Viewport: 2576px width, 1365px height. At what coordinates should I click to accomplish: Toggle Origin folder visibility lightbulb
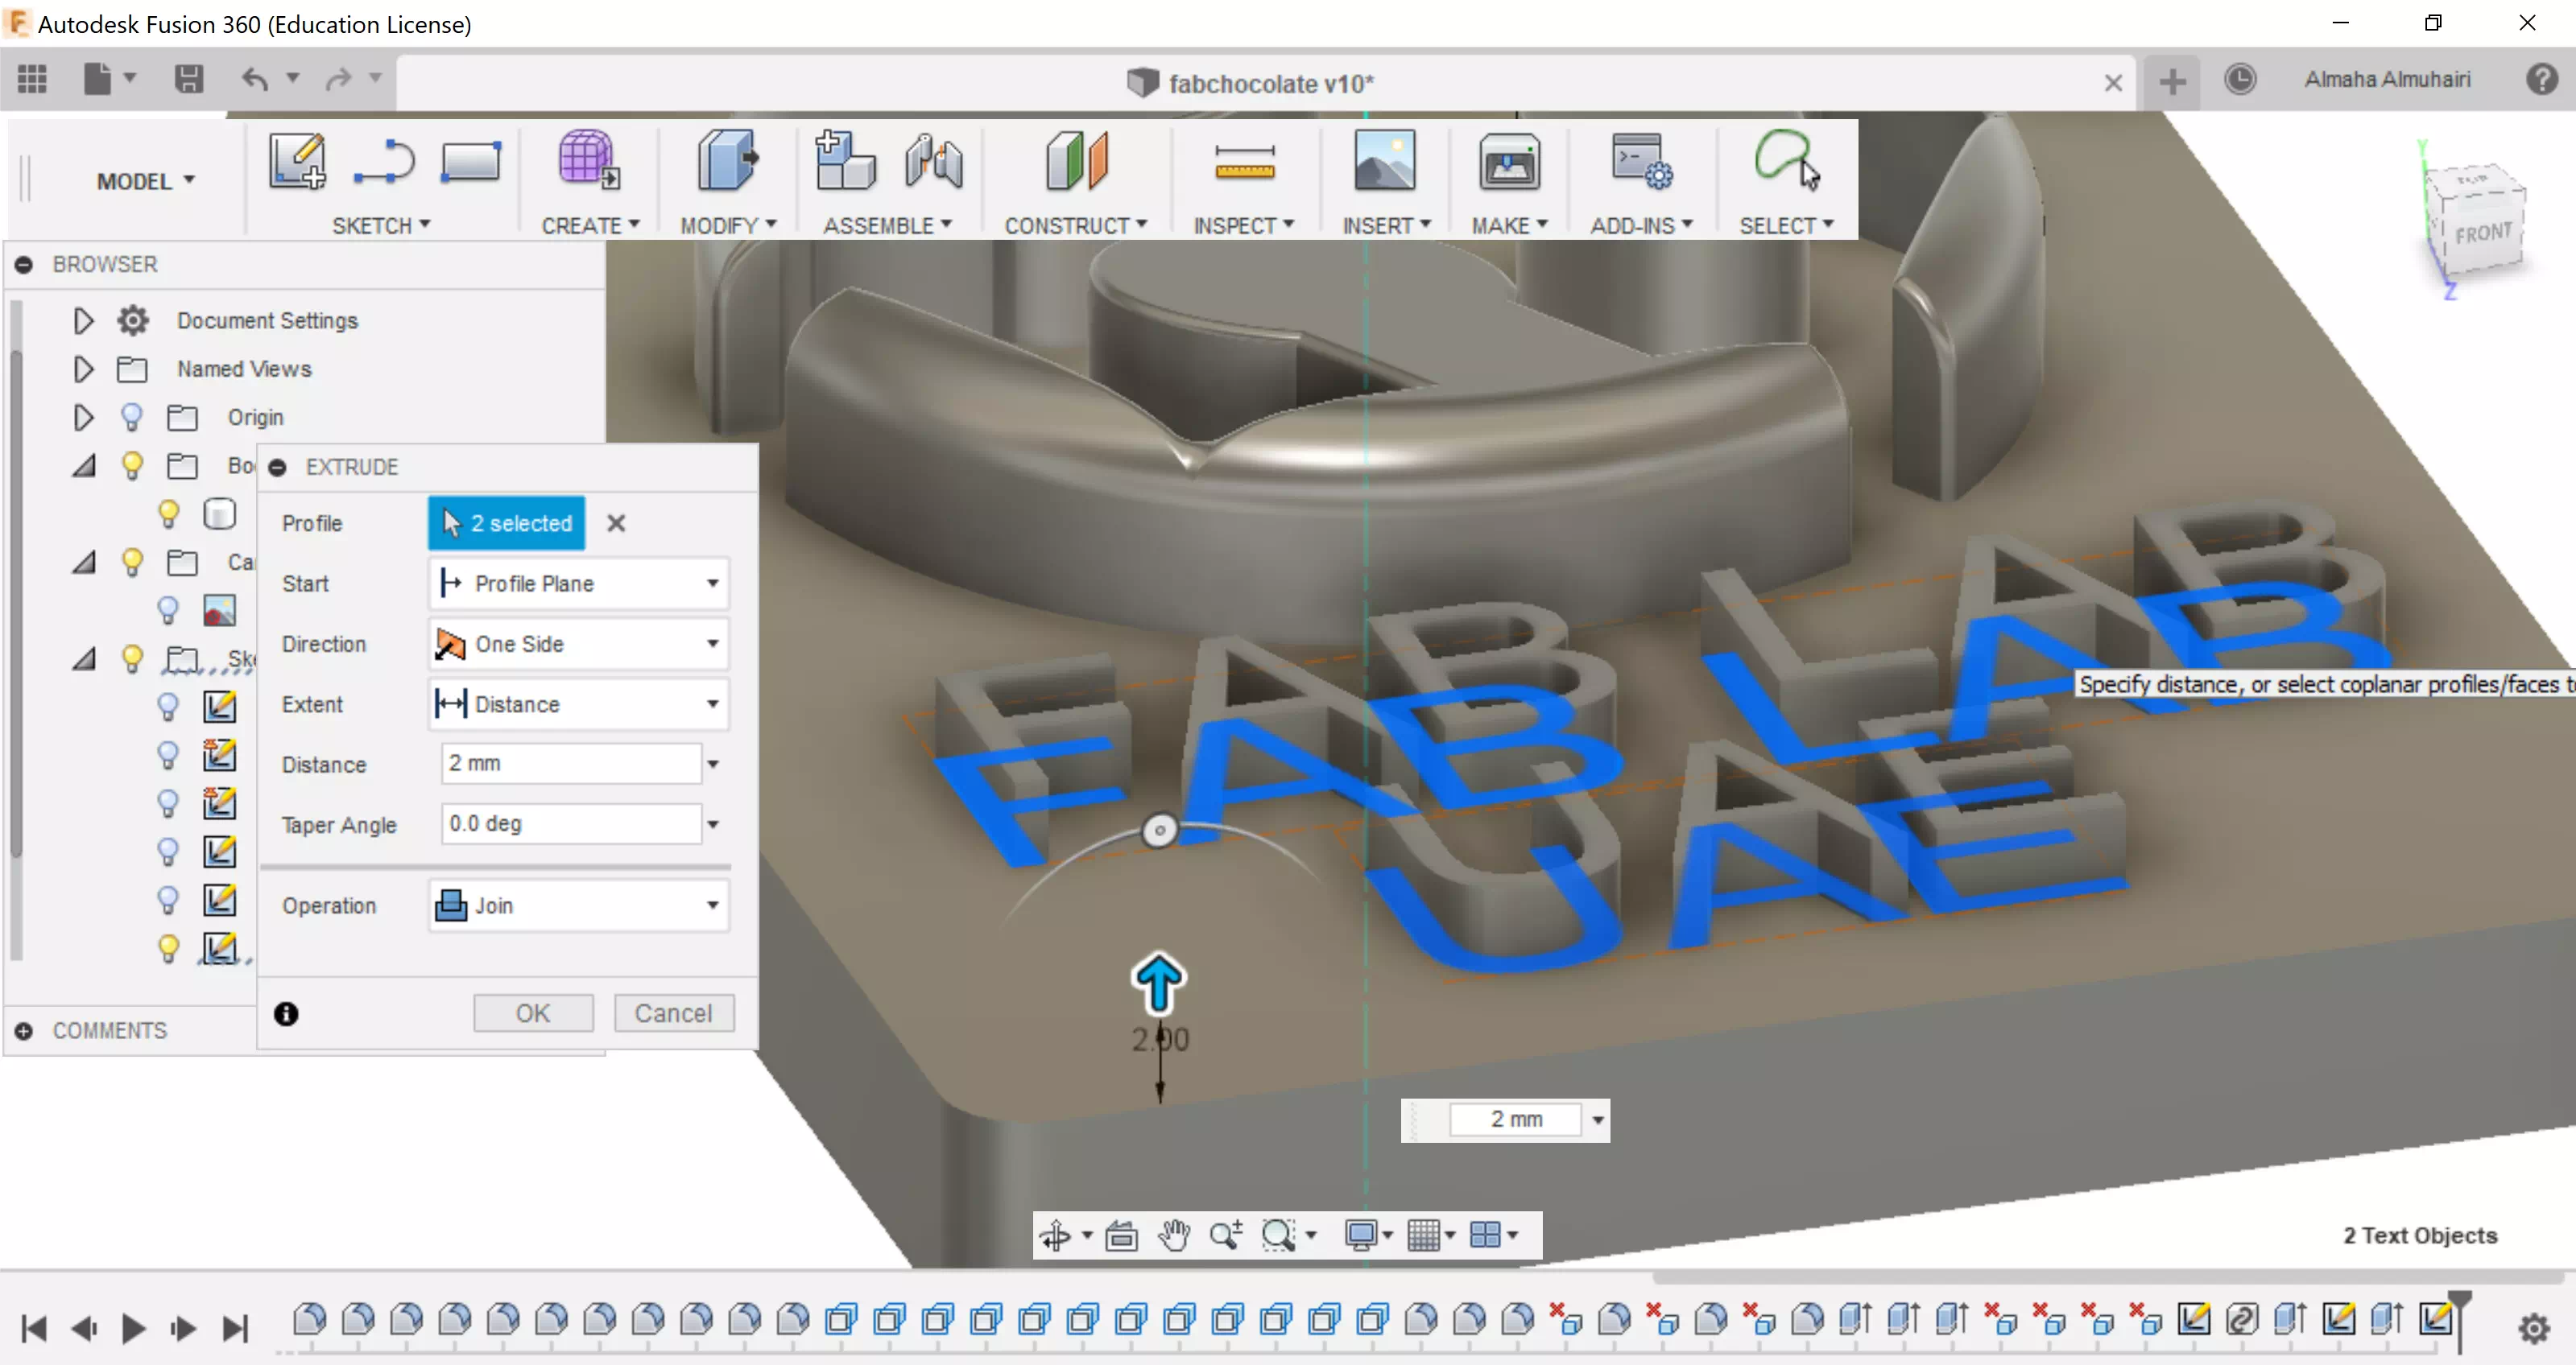tap(131, 417)
